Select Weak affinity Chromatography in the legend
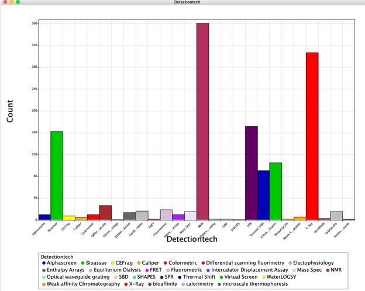Image resolution: width=365 pixels, height=291 pixels. (81, 284)
